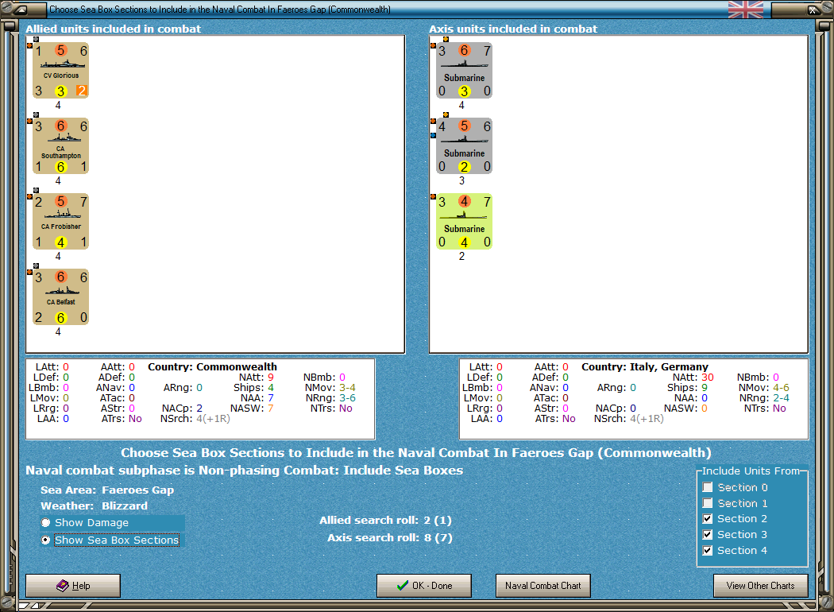The height and width of the screenshot is (612, 834).
Task: Select the second Axis Submarine counter
Action: [464, 145]
